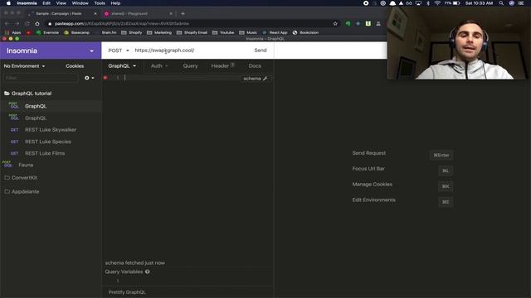Viewport: 531px width, 298px height.
Task: Close the Playground browser tab
Action: pyautogui.click(x=171, y=13)
